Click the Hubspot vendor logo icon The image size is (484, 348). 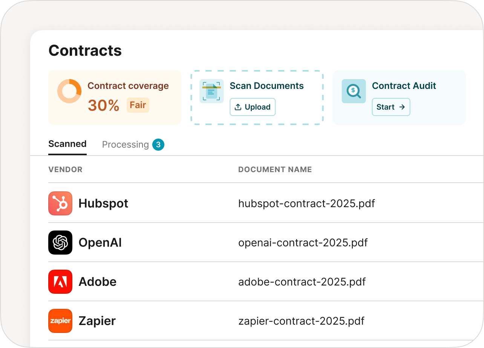pyautogui.click(x=60, y=203)
